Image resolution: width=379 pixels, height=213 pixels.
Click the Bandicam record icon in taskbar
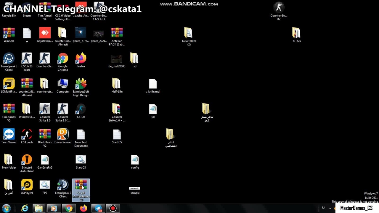tap(113, 208)
